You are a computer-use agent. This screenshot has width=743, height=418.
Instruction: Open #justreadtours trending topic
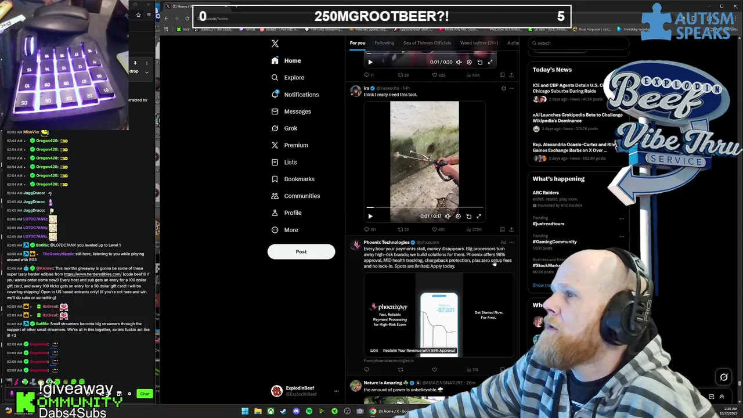click(x=549, y=224)
